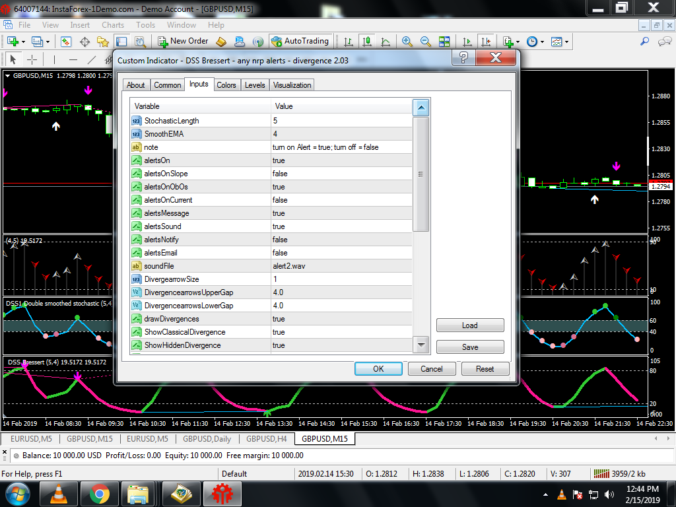Click the zoom in magnifier icon
This screenshot has width=676, height=507.
(x=407, y=42)
